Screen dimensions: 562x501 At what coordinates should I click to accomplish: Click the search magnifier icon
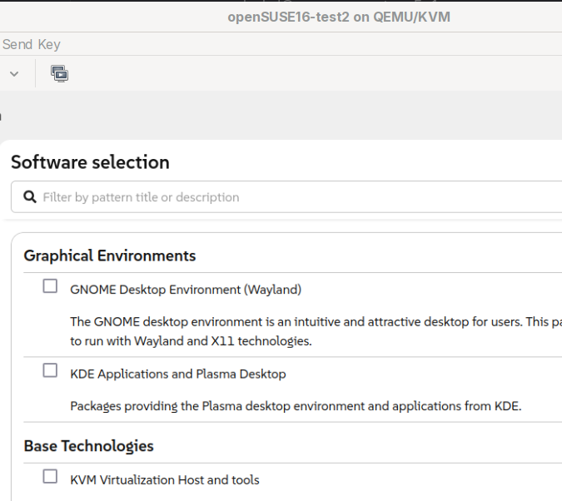[30, 196]
